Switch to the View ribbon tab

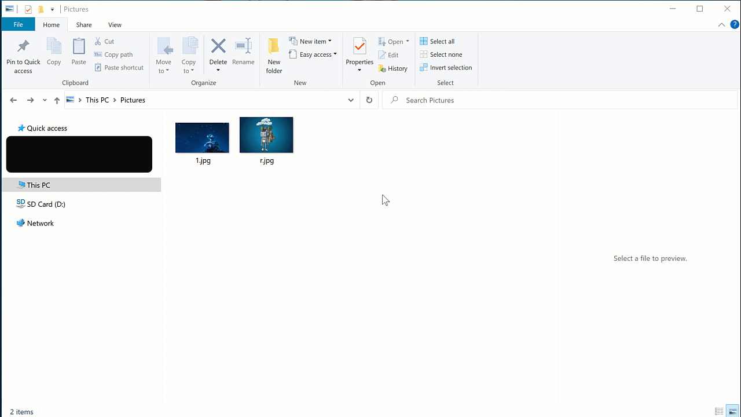click(x=115, y=25)
